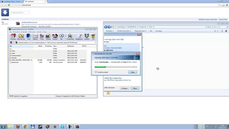Viewport: 229px width, 129px height.
Task: Click Explorer search box (Keresés: Omsi)
Action: coord(219,27)
